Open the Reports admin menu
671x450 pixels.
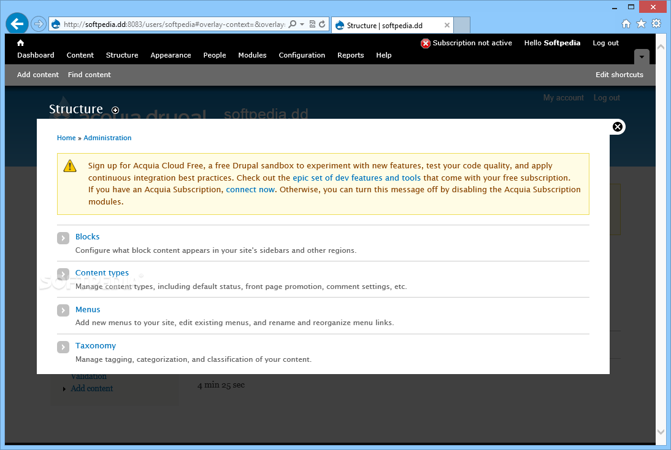350,55
